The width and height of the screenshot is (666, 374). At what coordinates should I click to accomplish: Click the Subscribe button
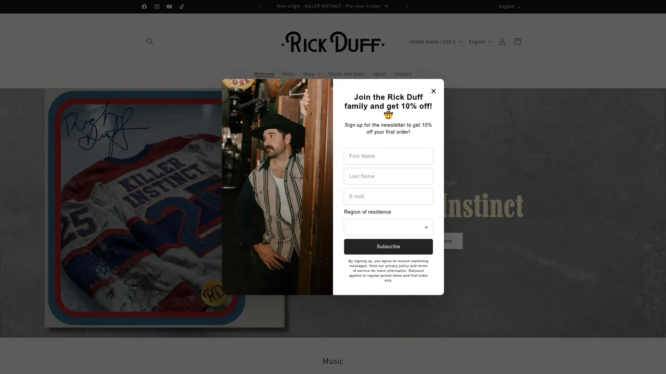click(388, 247)
